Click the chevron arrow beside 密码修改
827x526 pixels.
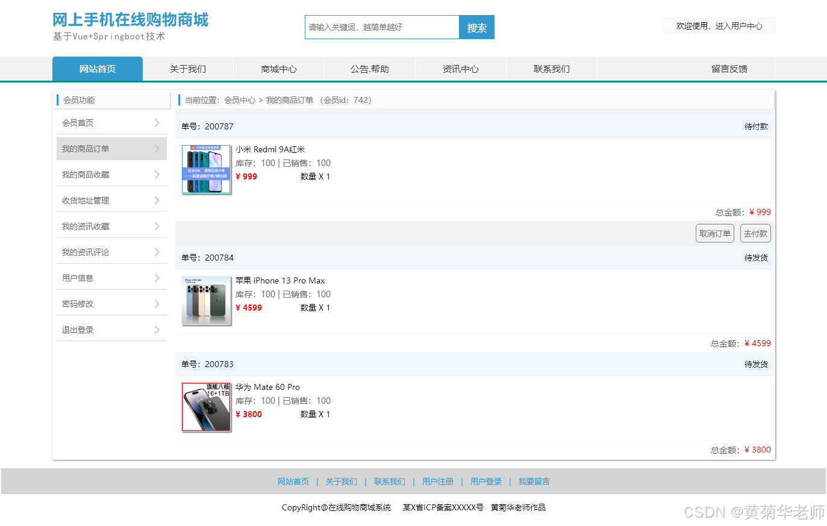tap(157, 304)
